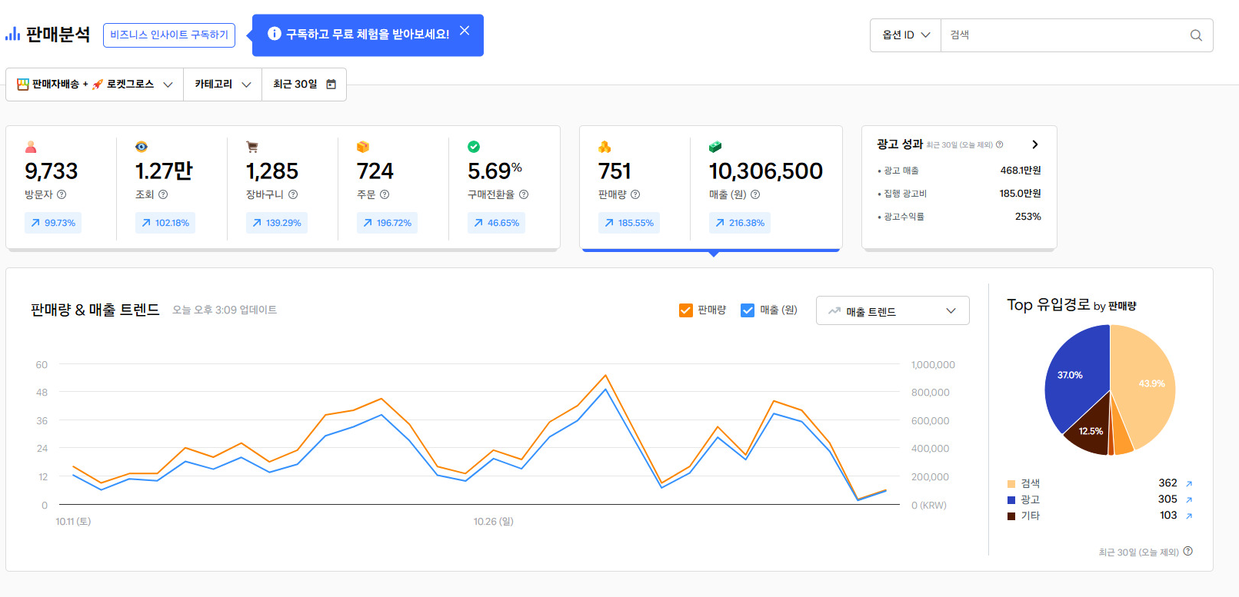Click the search magnifier icon

pos(1196,35)
